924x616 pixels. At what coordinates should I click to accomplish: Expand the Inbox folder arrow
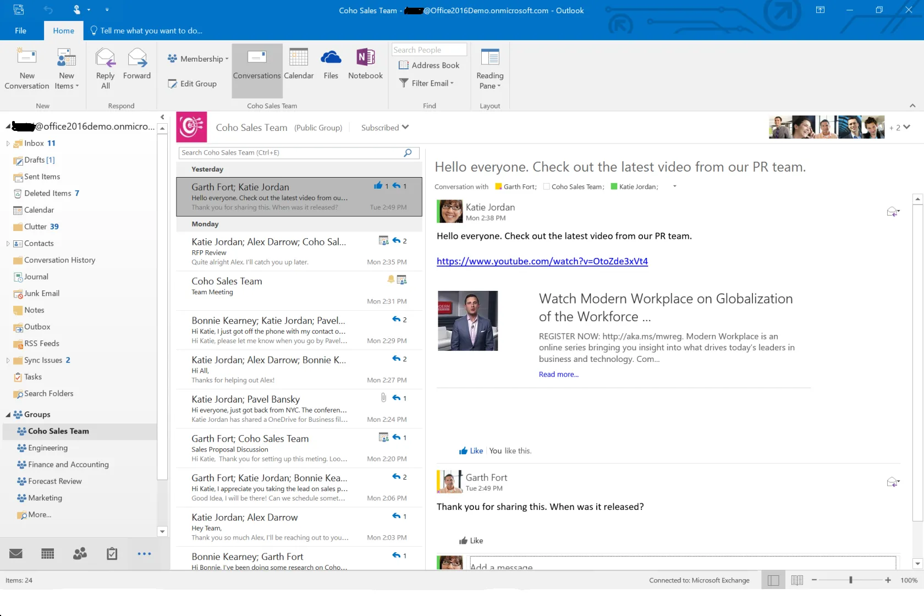(x=8, y=144)
